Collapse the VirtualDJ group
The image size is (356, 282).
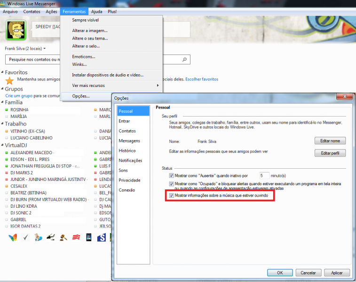2,145
